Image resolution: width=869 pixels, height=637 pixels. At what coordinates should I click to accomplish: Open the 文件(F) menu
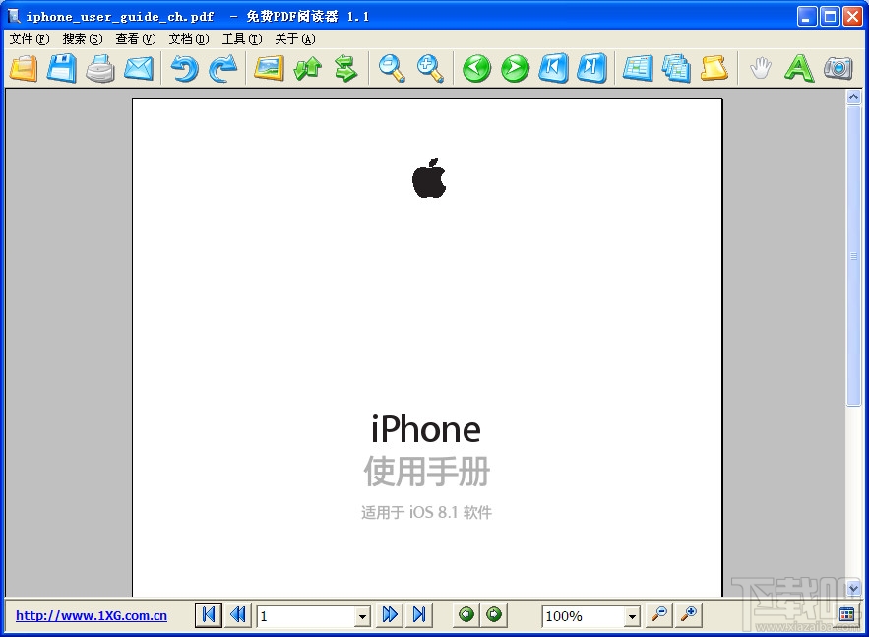(x=30, y=39)
